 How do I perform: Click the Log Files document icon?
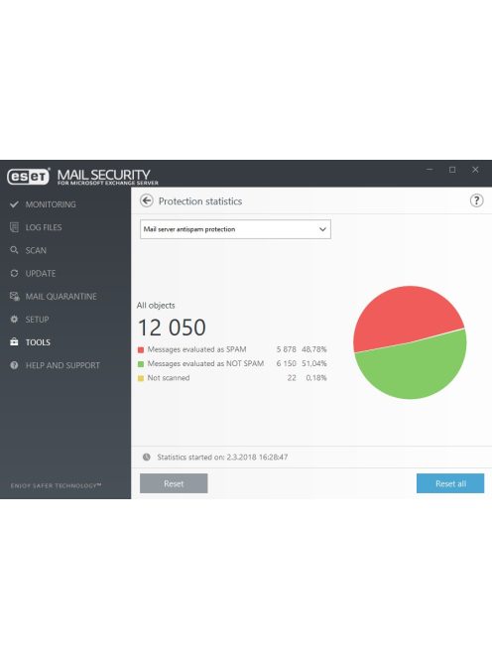click(14, 227)
